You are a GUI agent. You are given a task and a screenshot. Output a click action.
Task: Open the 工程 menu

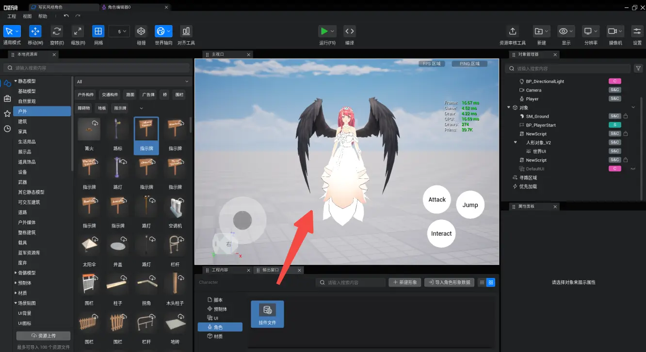12,16
